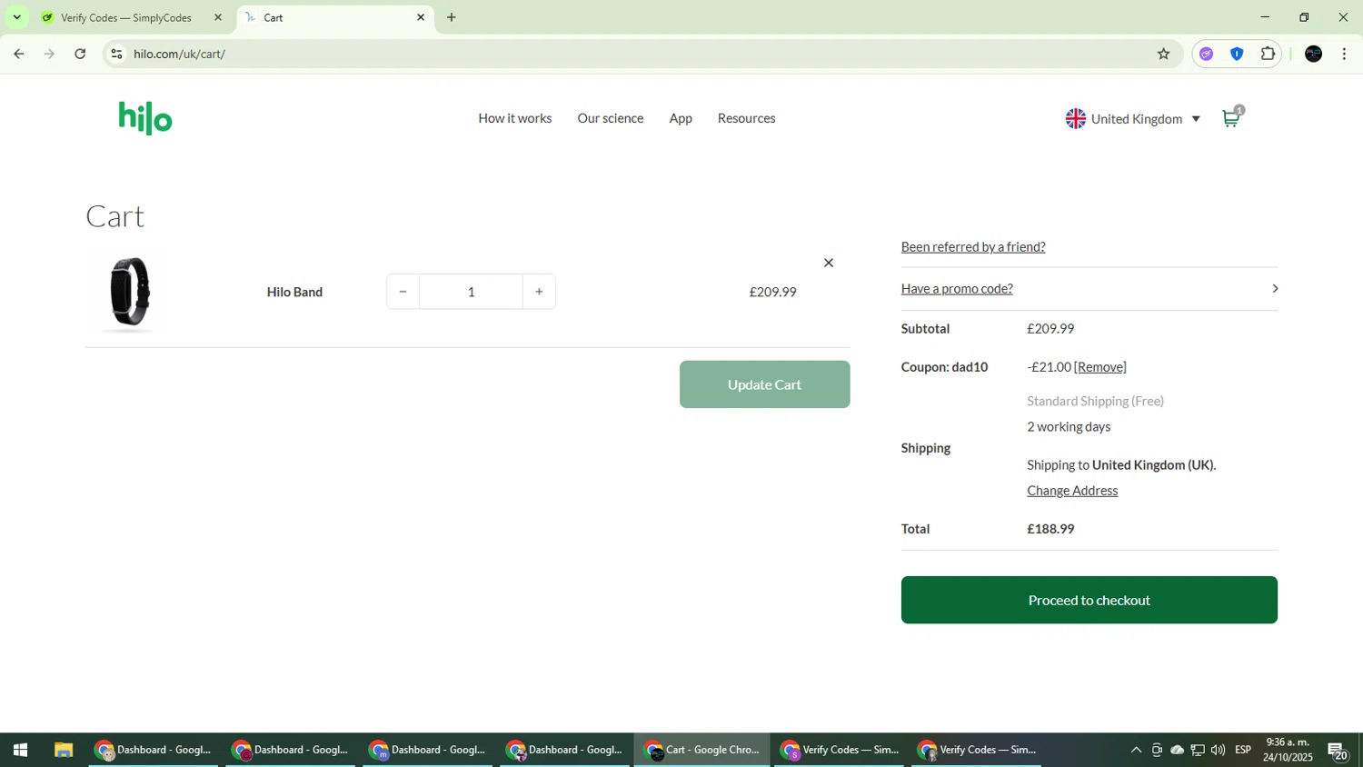
Task: Open the Extensions puzzle icon
Action: [x=1268, y=54]
